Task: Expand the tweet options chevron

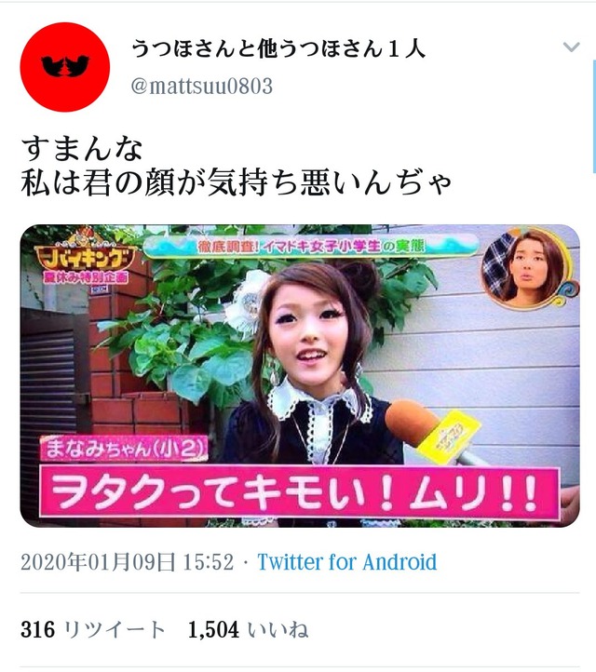Action: pos(571,47)
